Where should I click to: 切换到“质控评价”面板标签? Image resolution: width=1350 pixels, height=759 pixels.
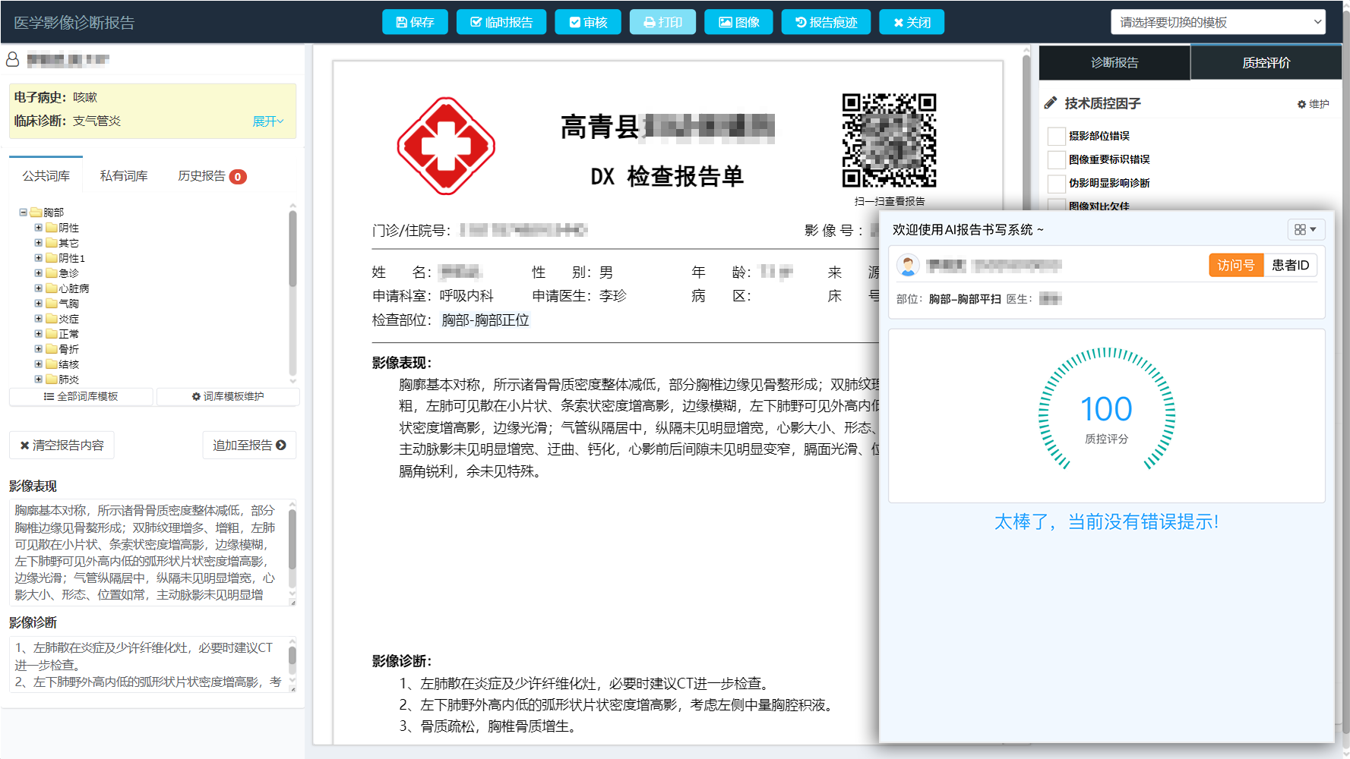click(1265, 62)
